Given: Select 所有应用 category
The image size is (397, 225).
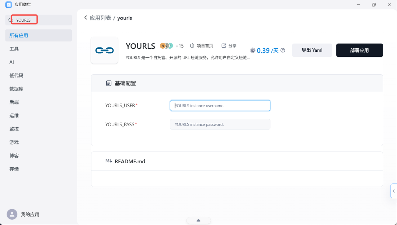Looking at the screenshot, I should point(39,35).
